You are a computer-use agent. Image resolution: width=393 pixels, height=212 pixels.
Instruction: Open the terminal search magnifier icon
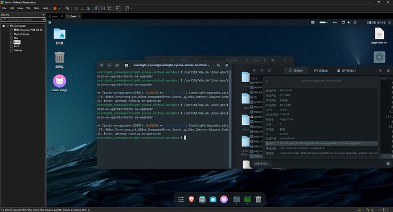pyautogui.click(x=218, y=65)
